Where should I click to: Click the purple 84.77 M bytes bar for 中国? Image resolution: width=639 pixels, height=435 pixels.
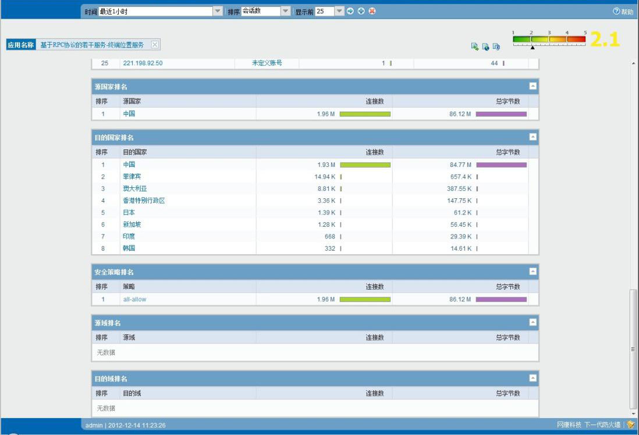pos(501,165)
